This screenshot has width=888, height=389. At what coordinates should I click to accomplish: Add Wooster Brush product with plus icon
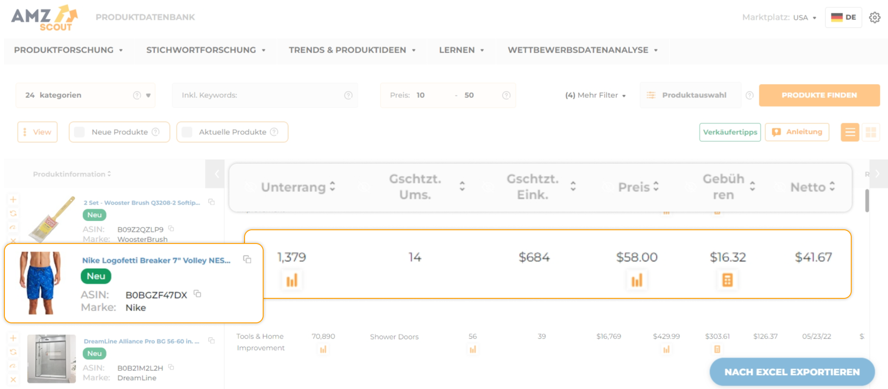[x=13, y=199]
